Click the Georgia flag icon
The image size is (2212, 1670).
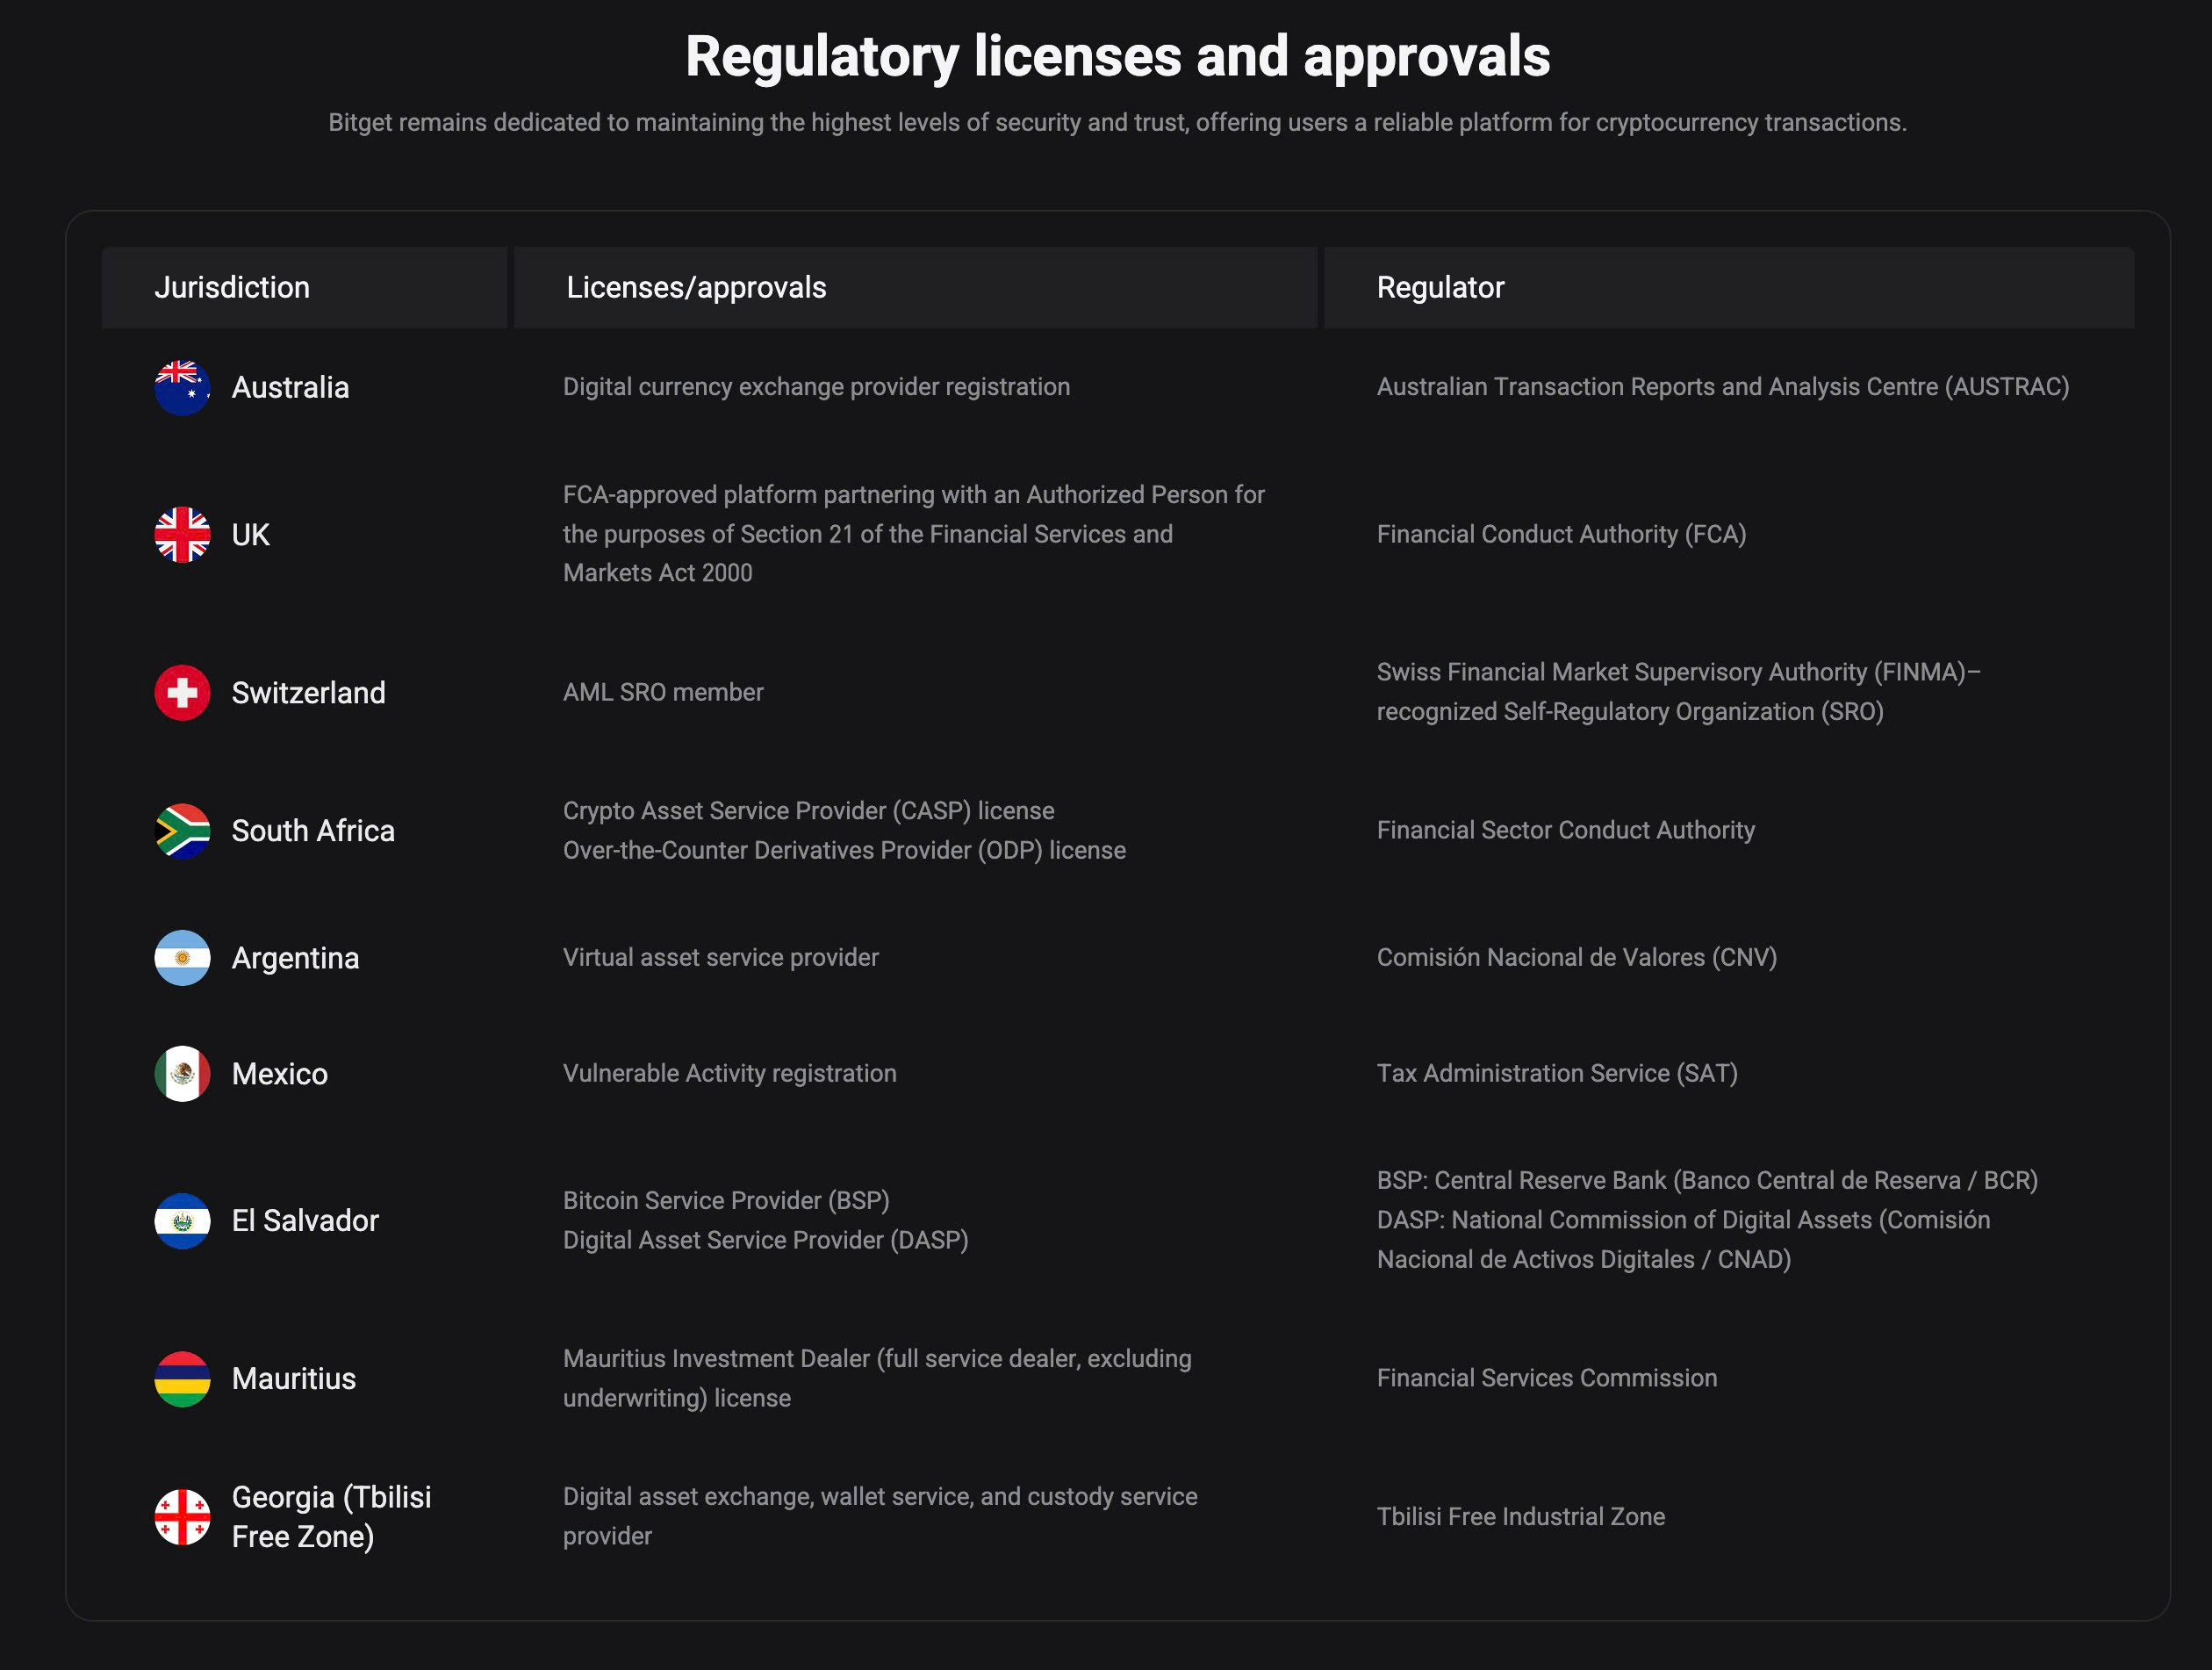182,1517
